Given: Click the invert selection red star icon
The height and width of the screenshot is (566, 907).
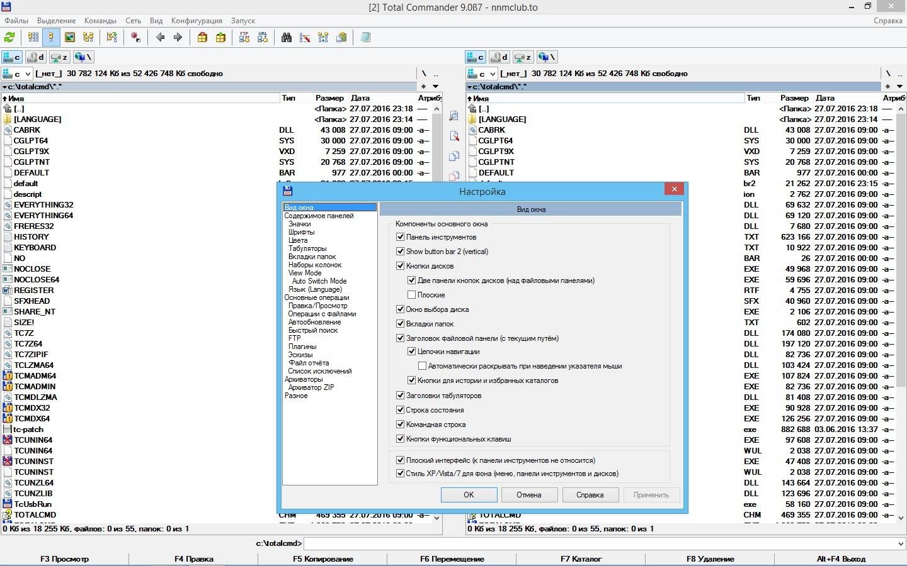Looking at the screenshot, I should click(x=135, y=37).
